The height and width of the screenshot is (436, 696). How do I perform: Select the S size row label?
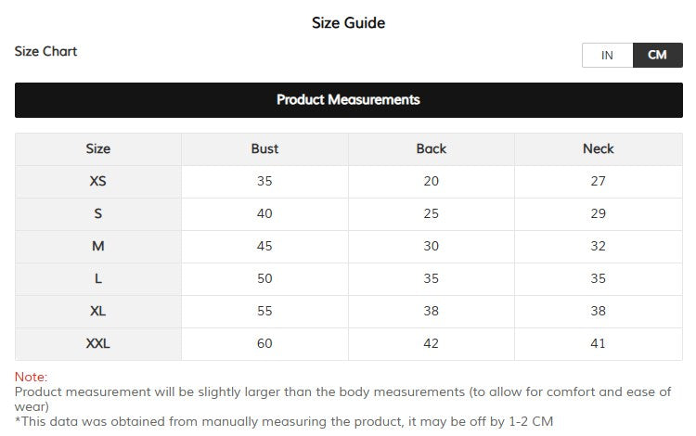[98, 213]
